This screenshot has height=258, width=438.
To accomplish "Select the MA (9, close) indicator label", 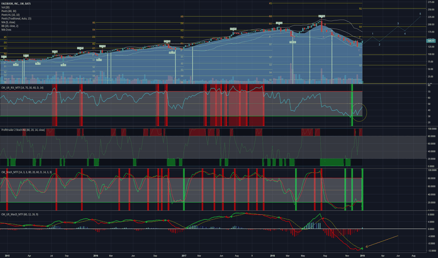I will (8, 23).
